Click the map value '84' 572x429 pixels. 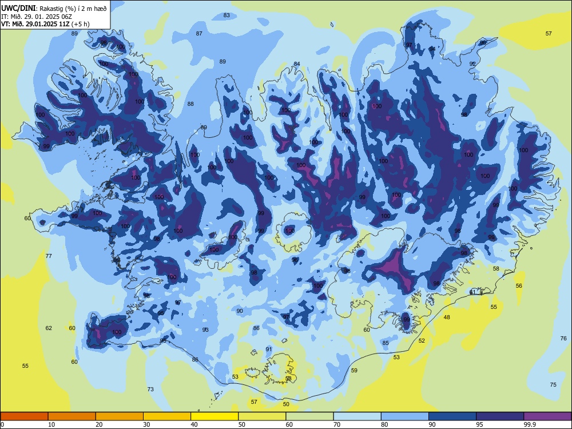pyautogui.click(x=297, y=64)
